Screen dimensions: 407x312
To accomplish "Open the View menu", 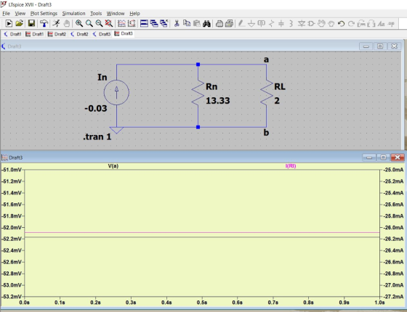I will [20, 13].
